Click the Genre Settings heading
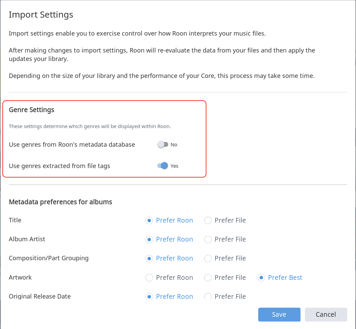 click(x=31, y=110)
